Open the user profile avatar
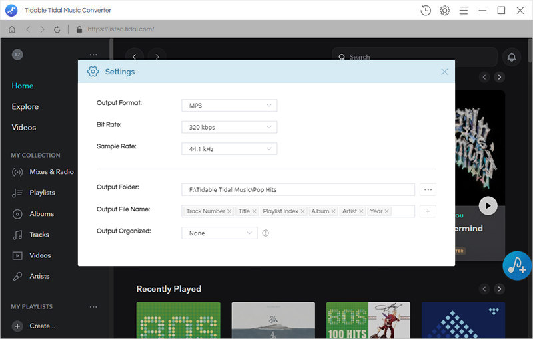The width and height of the screenshot is (533, 339). tap(17, 55)
